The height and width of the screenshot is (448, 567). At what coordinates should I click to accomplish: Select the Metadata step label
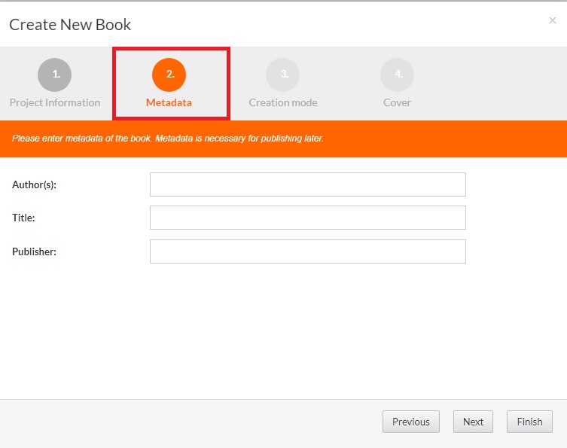169,102
